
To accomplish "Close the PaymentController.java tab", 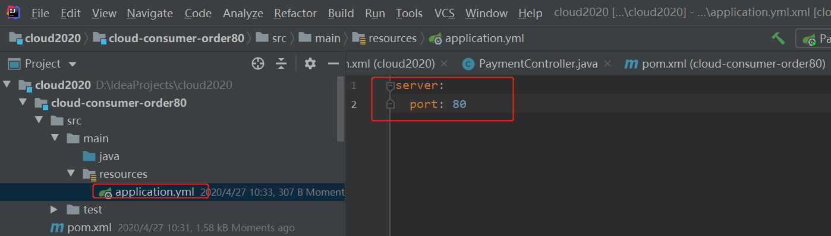I will point(608,63).
